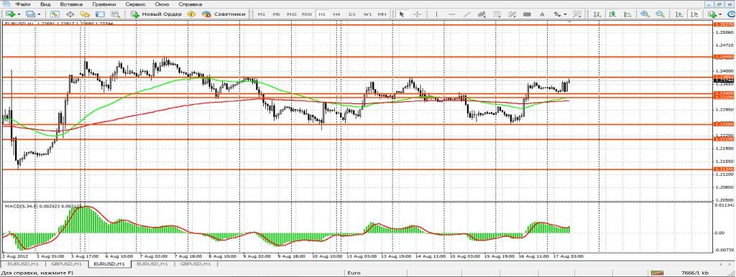Pick the vertical line drawing tool
This screenshot has width=736, height=277.
(x=436, y=14)
